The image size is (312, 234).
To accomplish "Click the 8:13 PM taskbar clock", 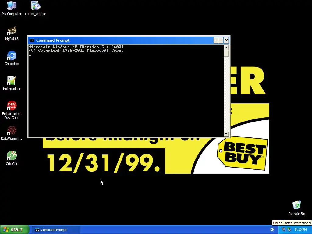I will coord(301,230).
